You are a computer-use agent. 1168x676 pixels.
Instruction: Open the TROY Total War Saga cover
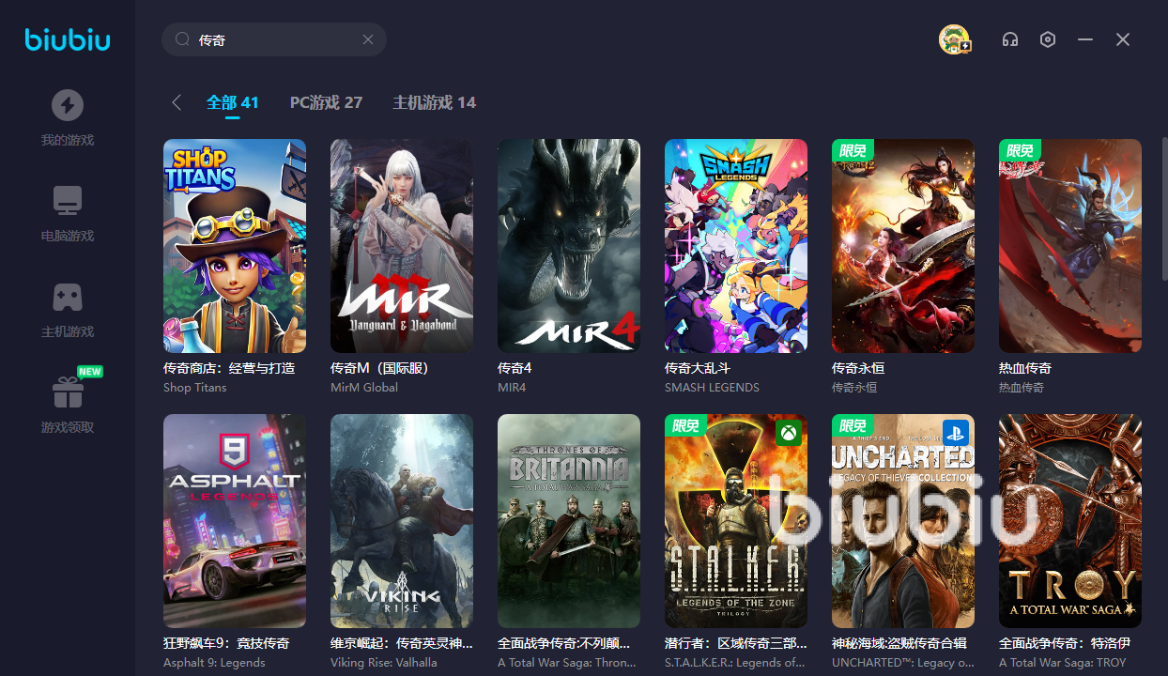point(1070,521)
